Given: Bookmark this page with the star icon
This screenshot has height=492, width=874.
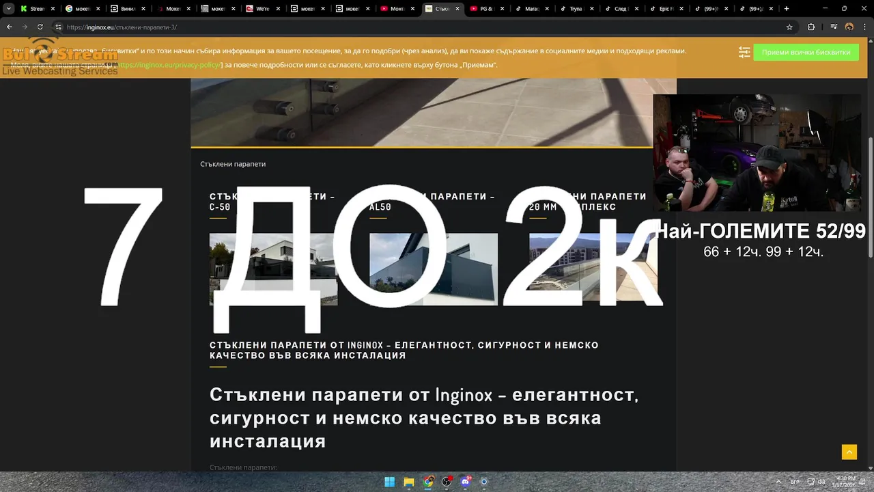Looking at the screenshot, I should pyautogui.click(x=789, y=27).
